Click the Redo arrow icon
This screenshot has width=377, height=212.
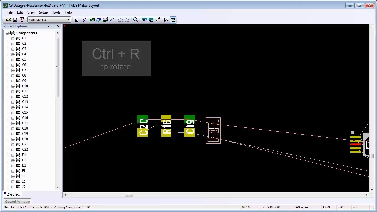pos(127,20)
